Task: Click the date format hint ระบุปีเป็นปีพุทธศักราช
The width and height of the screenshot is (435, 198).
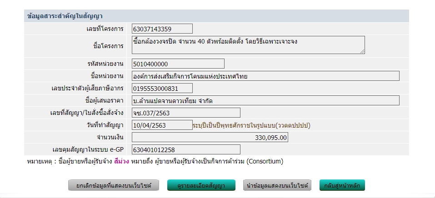Action: 251,125
